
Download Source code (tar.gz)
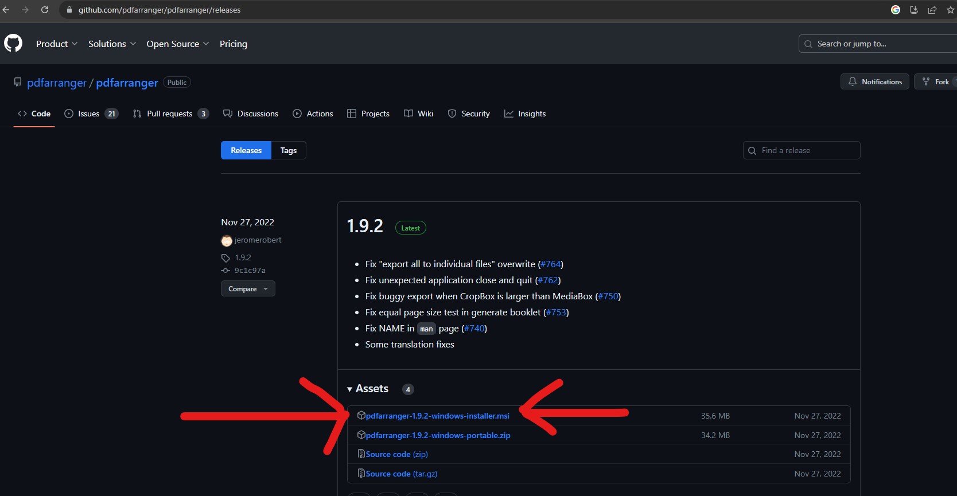coord(401,474)
